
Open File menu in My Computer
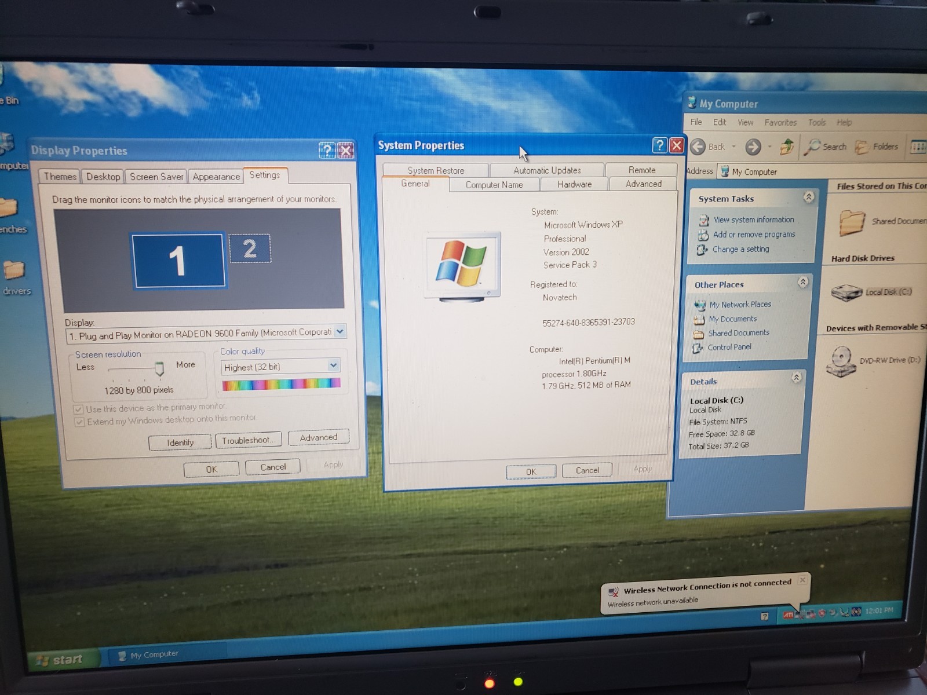[x=696, y=122]
